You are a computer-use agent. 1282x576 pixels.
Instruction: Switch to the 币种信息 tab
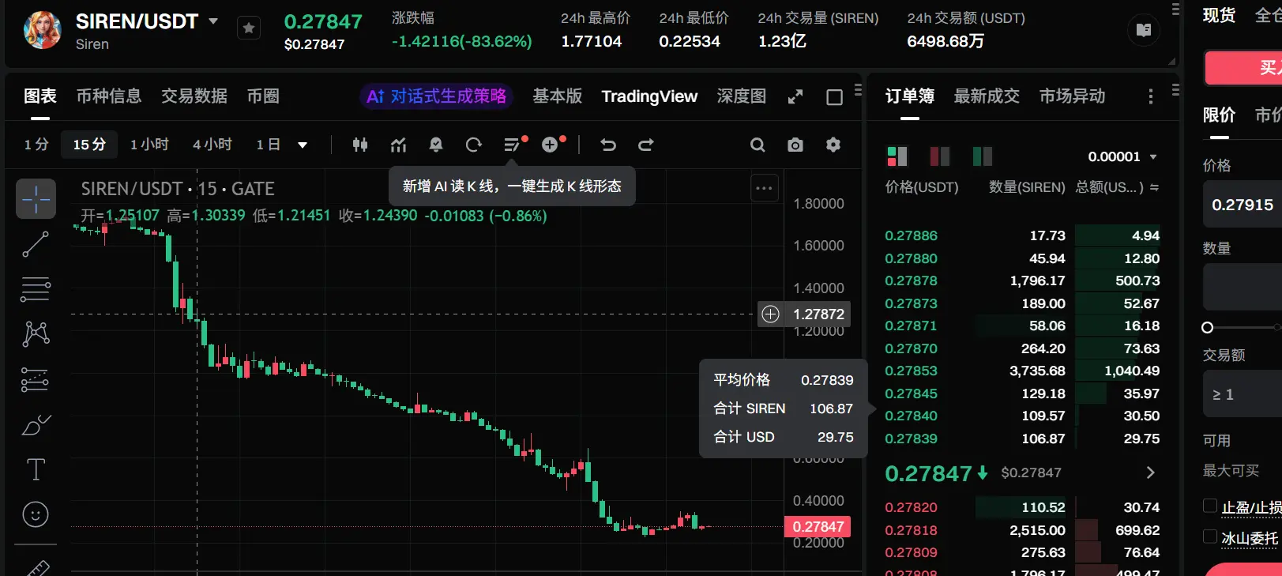click(109, 96)
